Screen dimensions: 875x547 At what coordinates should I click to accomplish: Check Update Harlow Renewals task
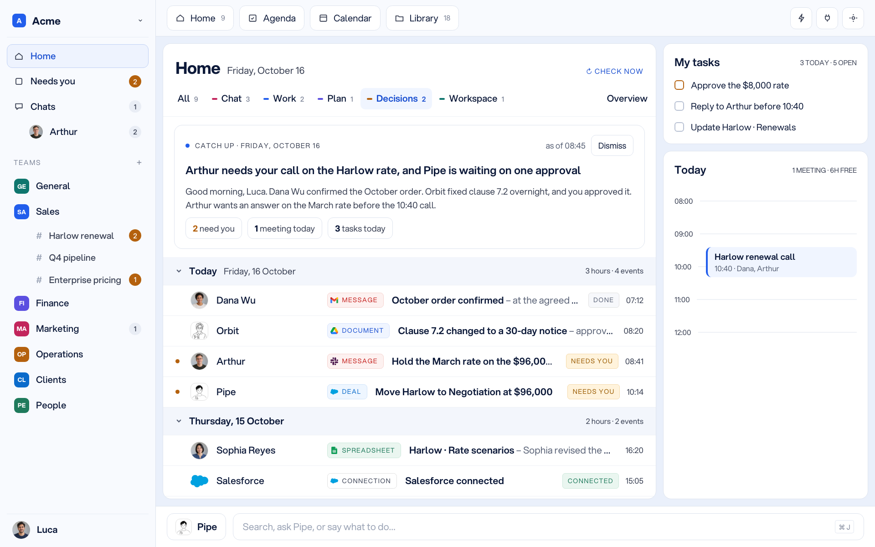tap(679, 127)
